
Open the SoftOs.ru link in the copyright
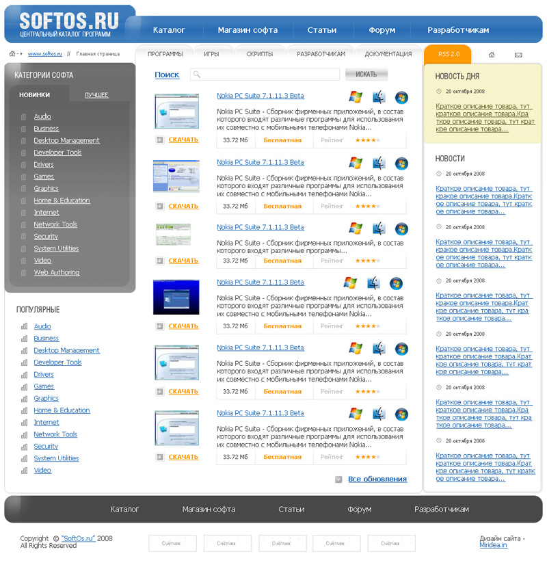pos(79,538)
